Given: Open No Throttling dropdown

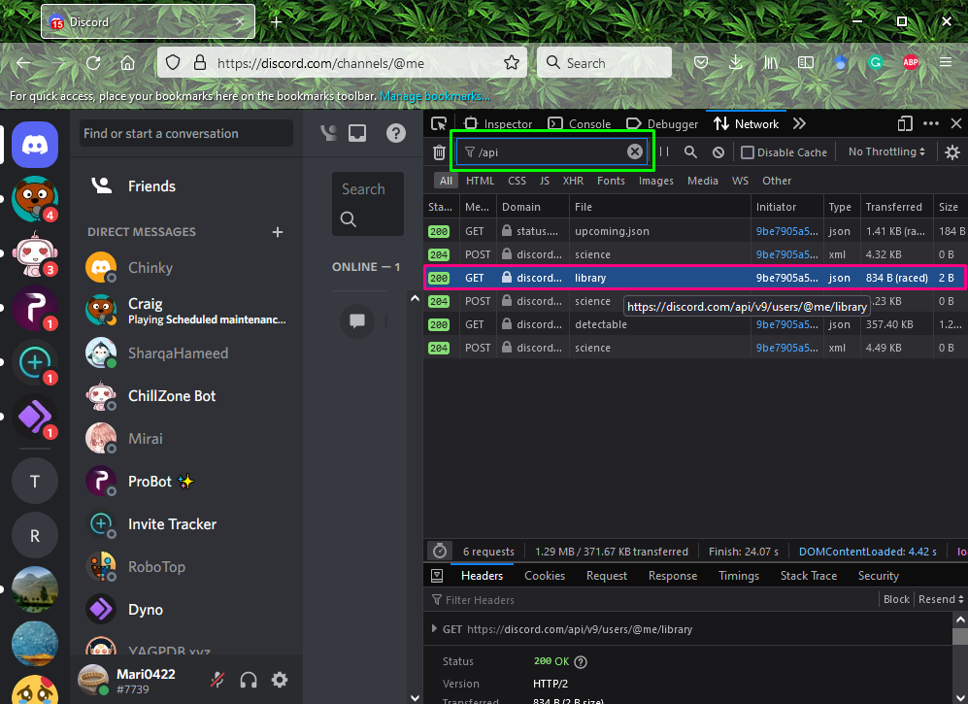Looking at the screenshot, I should [886, 151].
